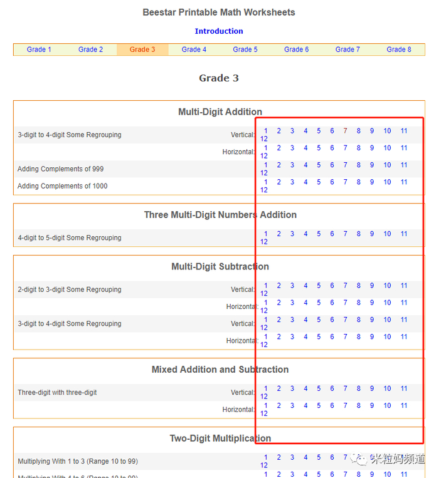439x478 pixels.
Task: Switch to the Grade 5 tab
Action: [x=245, y=49]
